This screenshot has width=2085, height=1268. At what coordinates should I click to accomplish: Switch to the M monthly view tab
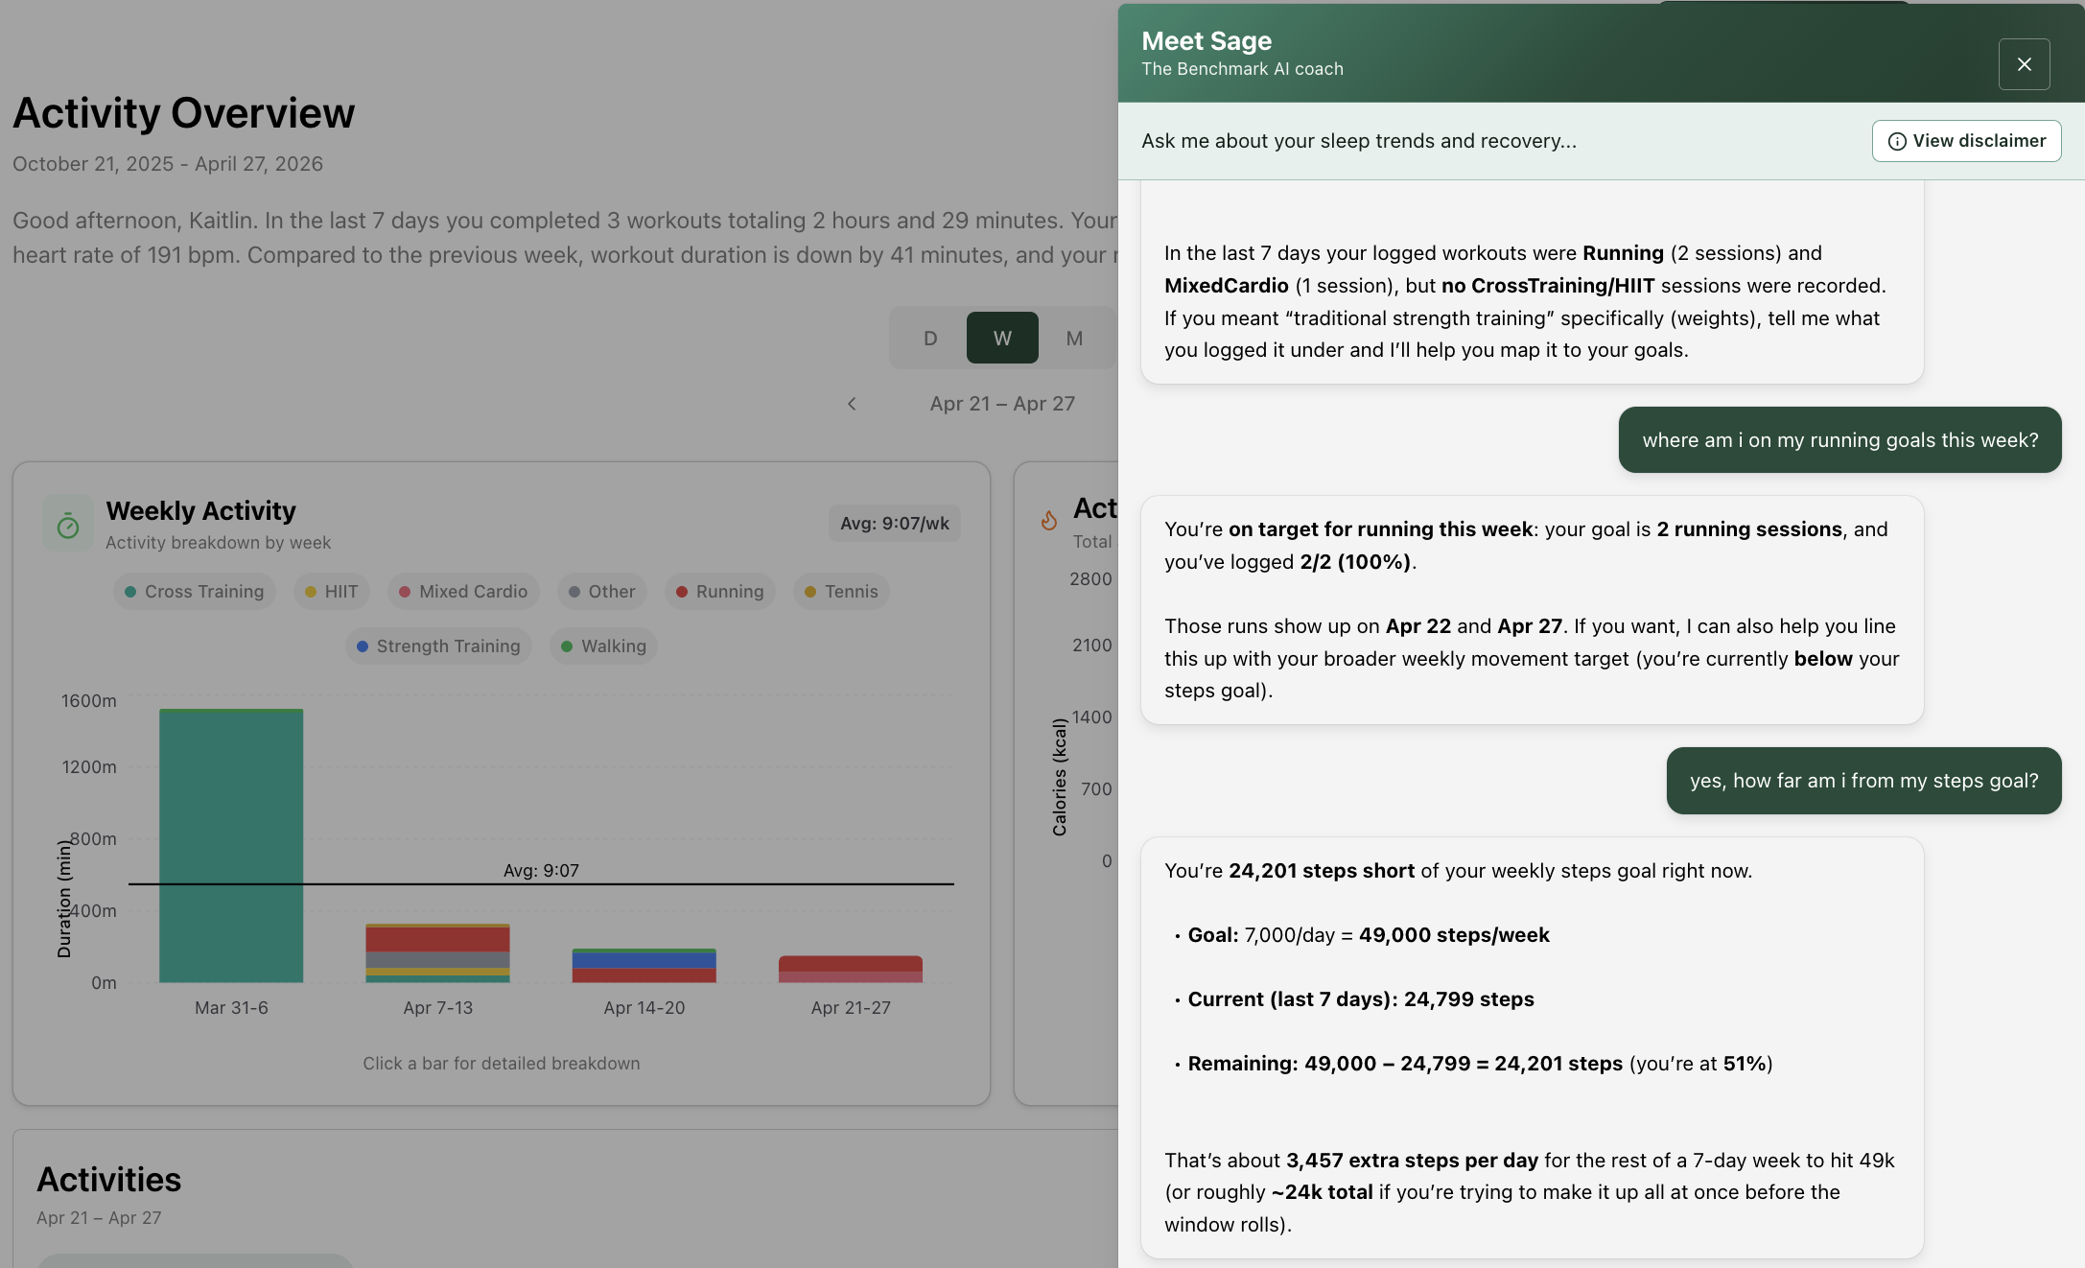(x=1074, y=338)
